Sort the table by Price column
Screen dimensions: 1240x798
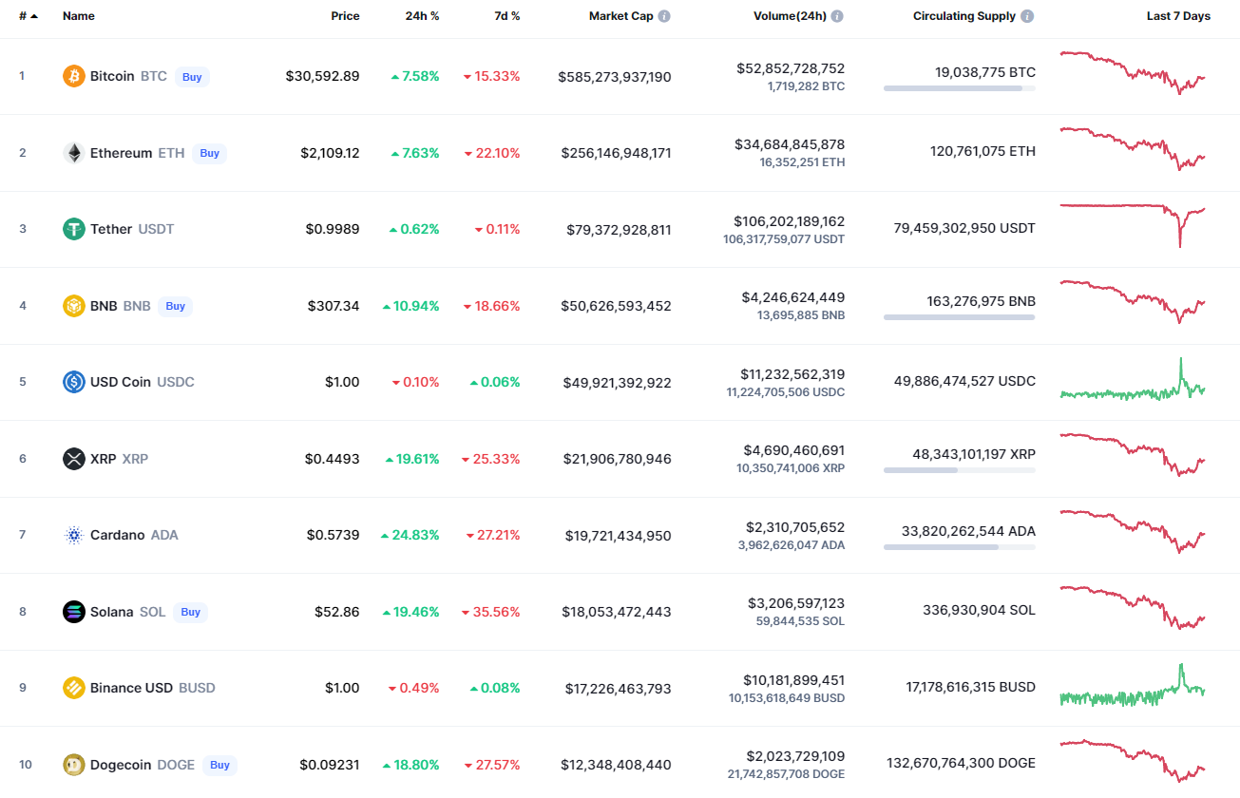(x=345, y=16)
